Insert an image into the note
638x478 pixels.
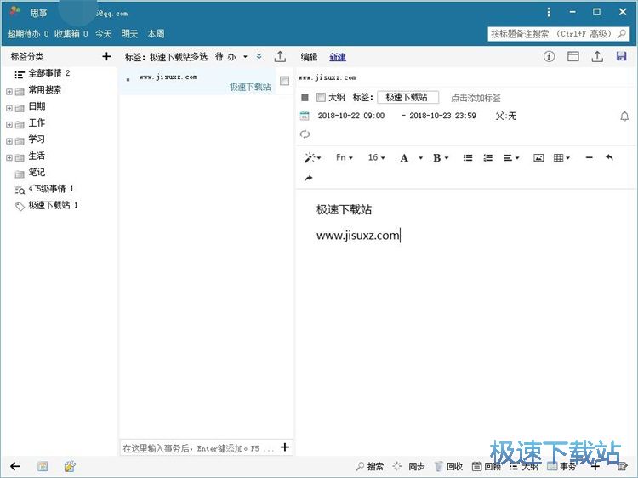(538, 158)
